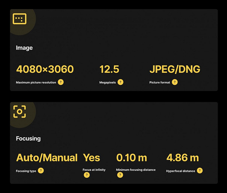Viewport: 227px width, 193px height.
Task: Show help for Focusing type
Action: pyautogui.click(x=41, y=171)
